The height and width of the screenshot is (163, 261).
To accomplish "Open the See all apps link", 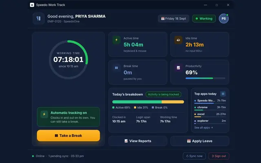I will tap(203, 128).
